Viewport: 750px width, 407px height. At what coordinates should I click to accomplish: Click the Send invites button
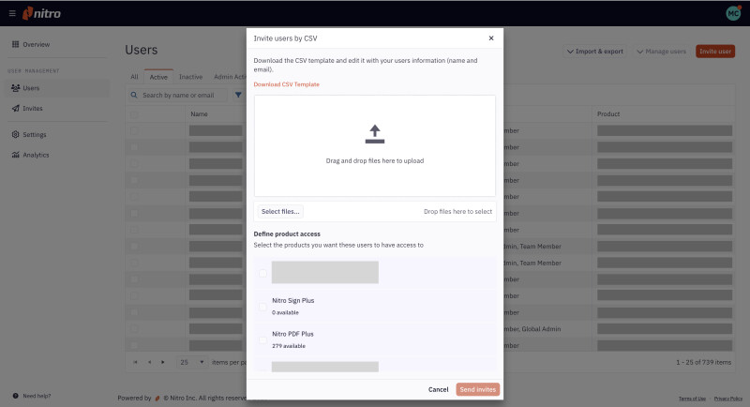pyautogui.click(x=477, y=389)
